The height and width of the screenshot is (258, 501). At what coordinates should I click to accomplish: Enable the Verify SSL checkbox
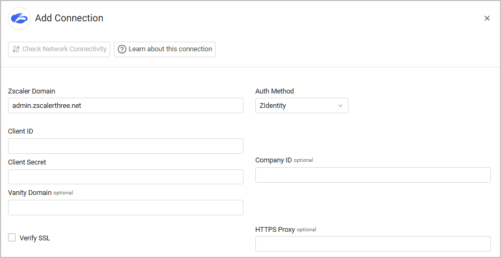(12, 238)
